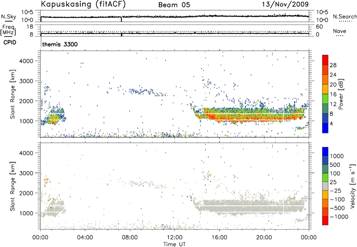Click the bright blue top Velocity colorbar segment
The height and width of the screenshot is (247, 357).
pos(325,152)
